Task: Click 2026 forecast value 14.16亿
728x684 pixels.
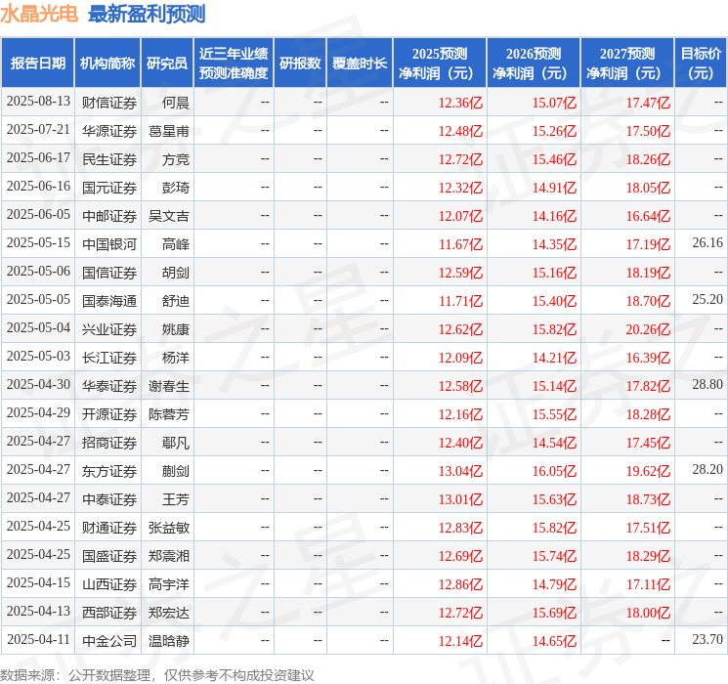Action: click(554, 216)
